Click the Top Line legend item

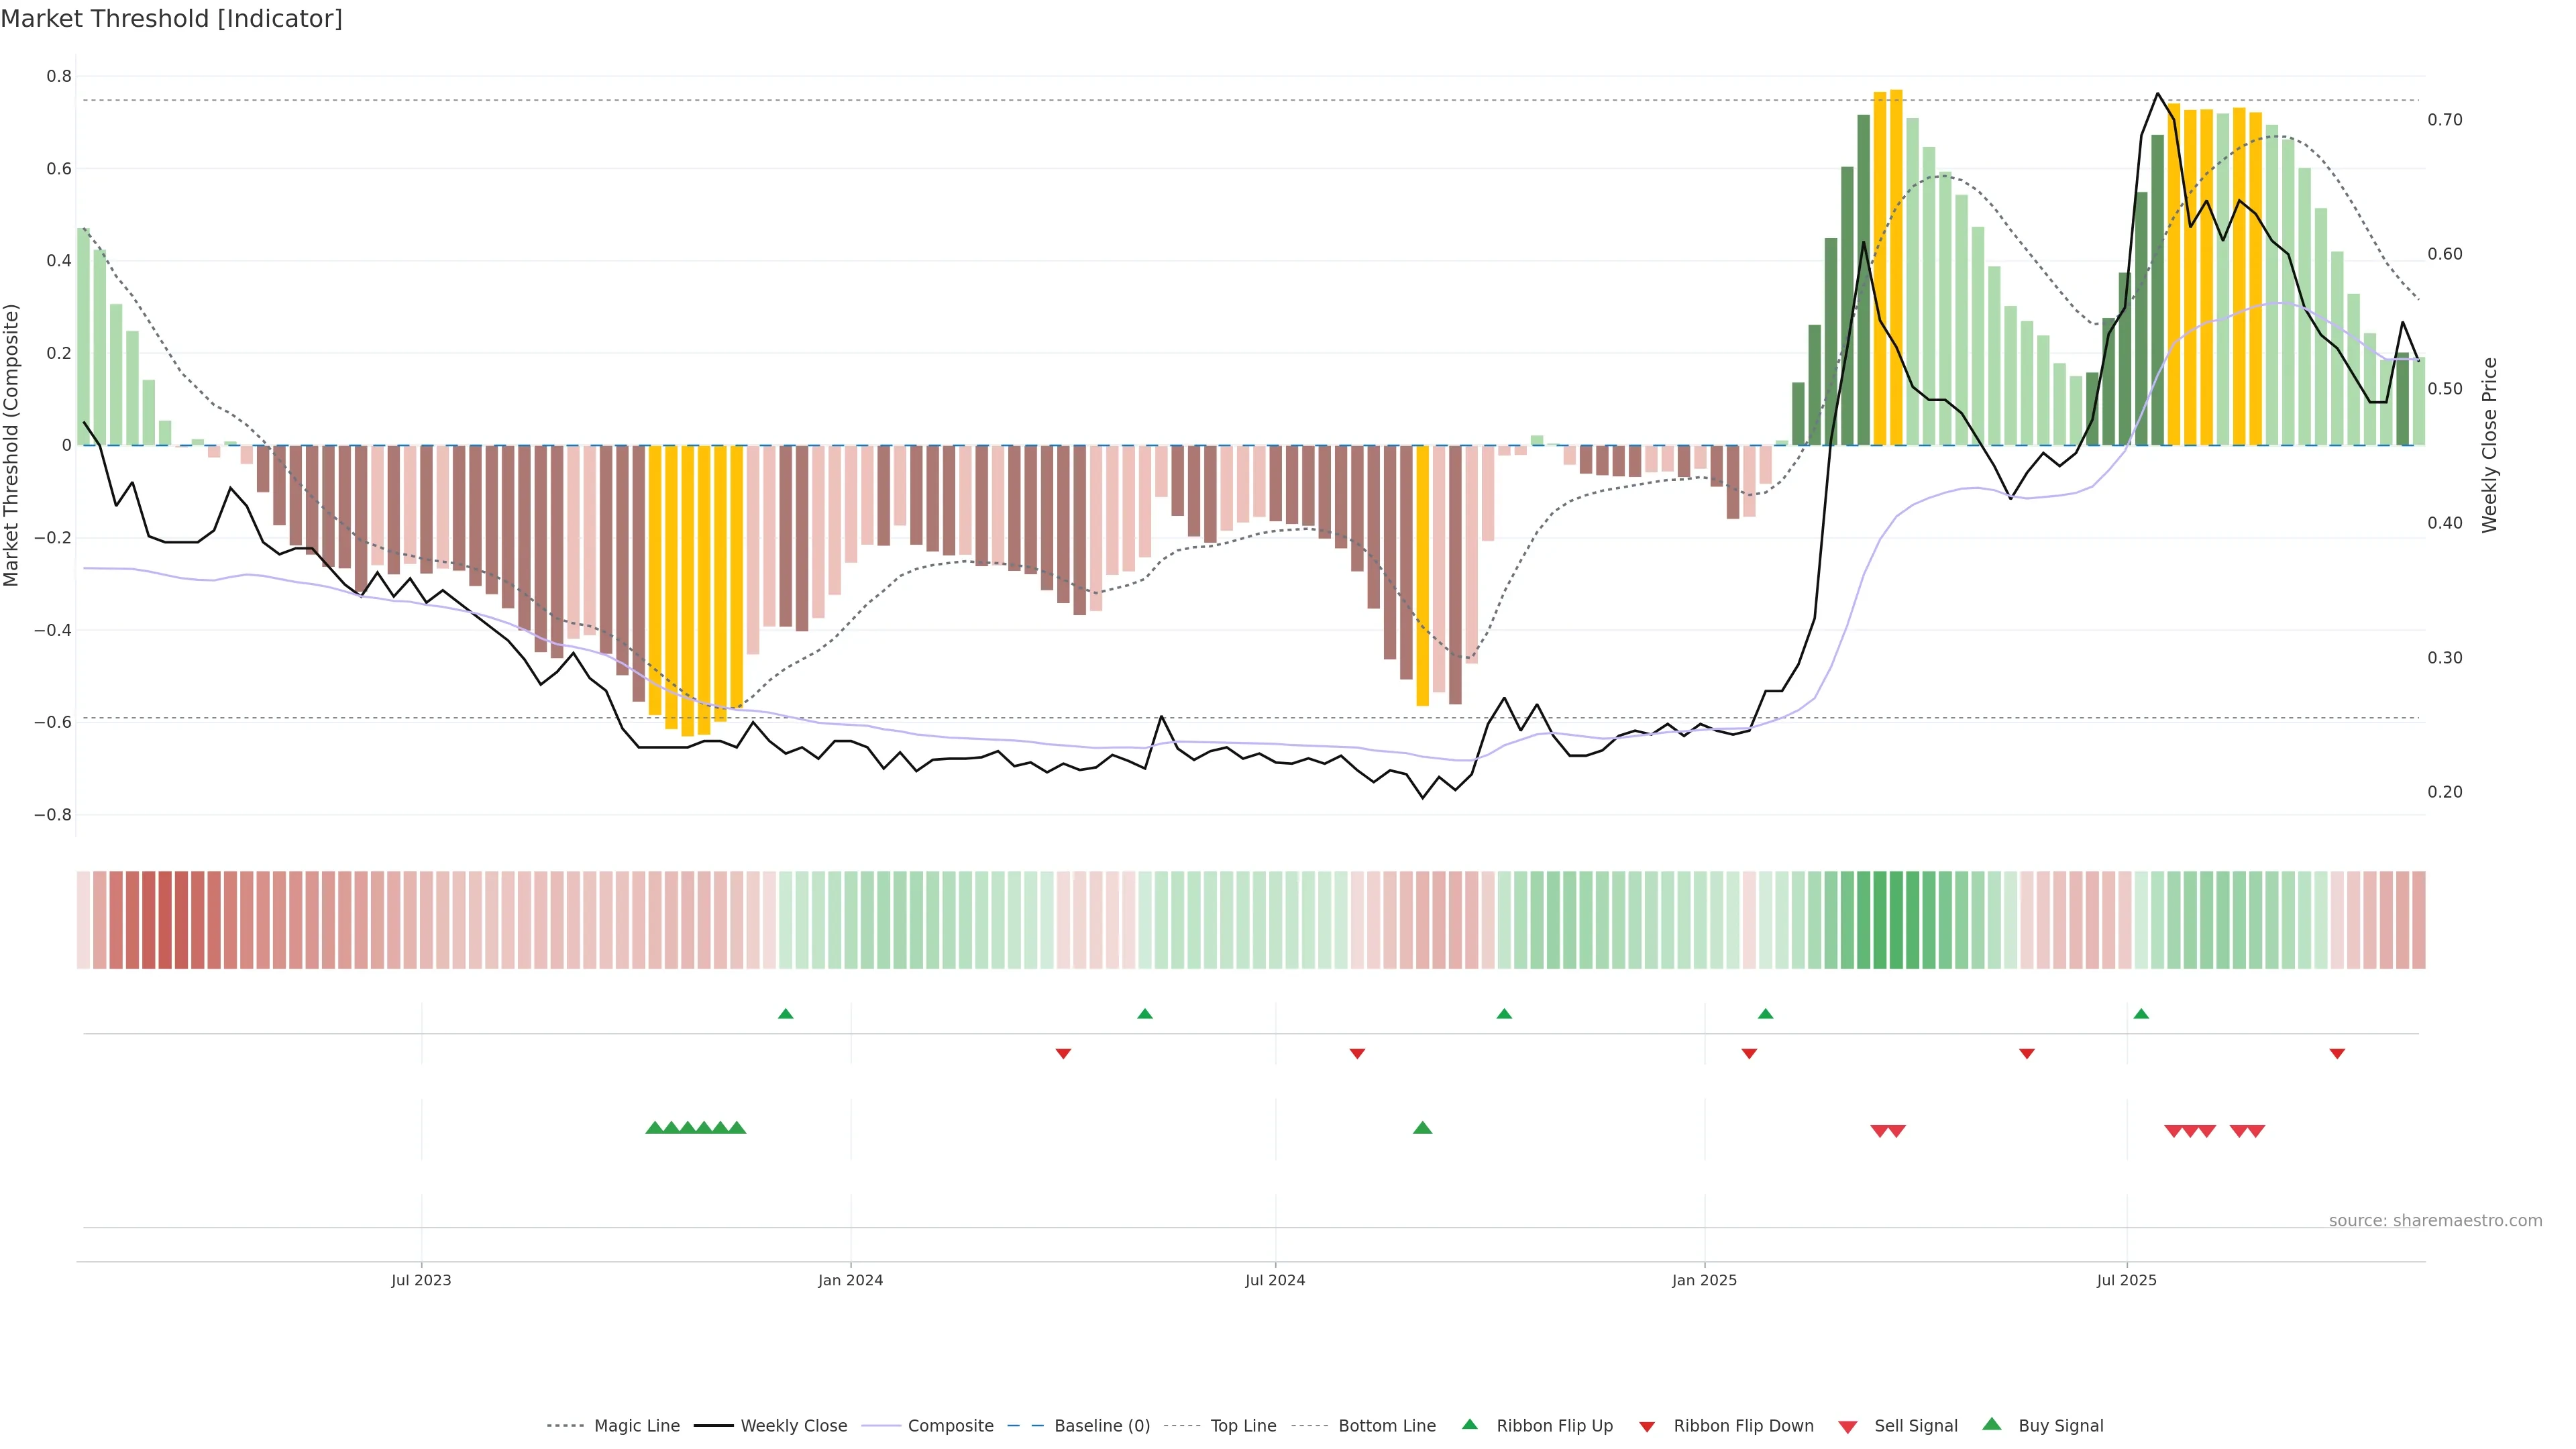(1243, 1425)
